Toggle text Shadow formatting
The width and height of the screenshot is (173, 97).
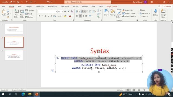click(48, 16)
